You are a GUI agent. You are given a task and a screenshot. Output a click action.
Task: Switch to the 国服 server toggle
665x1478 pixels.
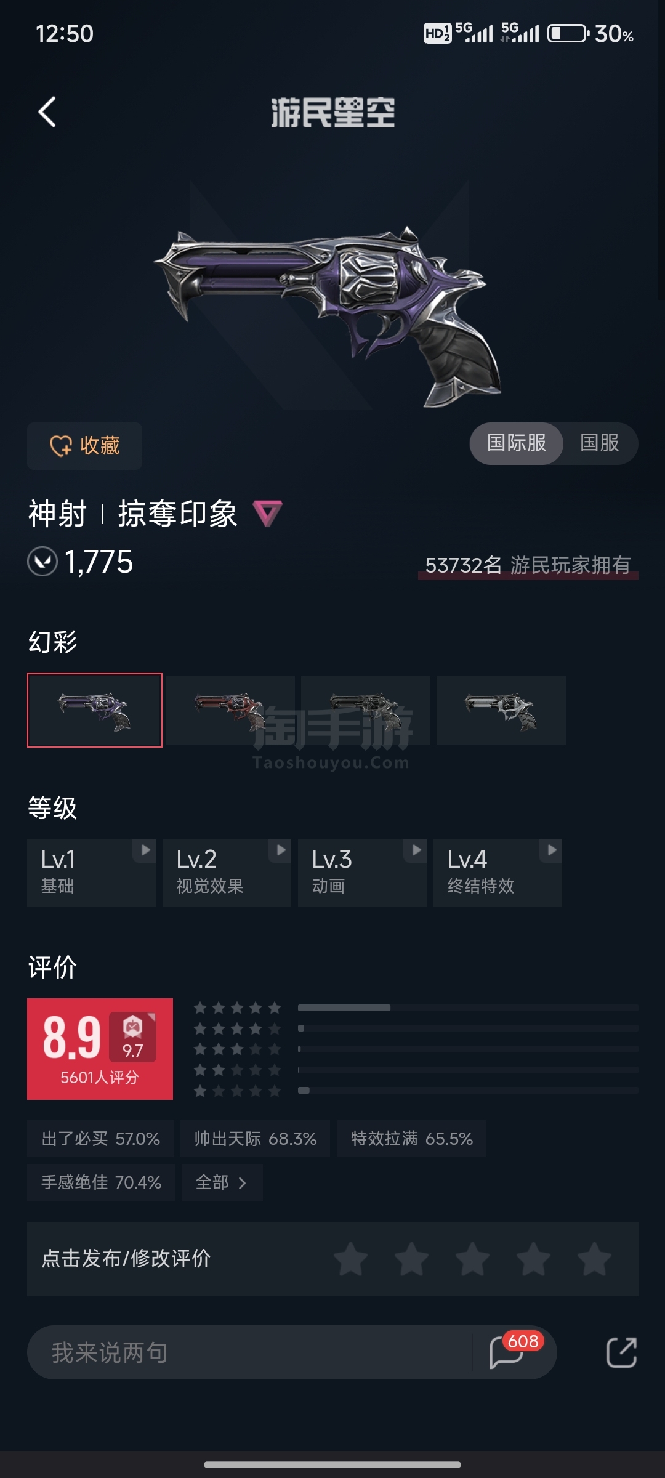pos(600,443)
